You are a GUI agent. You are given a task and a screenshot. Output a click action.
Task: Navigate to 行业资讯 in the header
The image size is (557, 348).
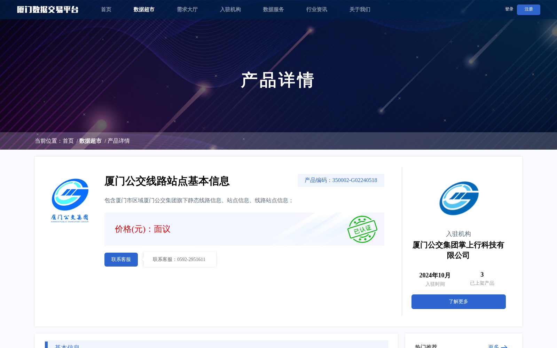316,9
